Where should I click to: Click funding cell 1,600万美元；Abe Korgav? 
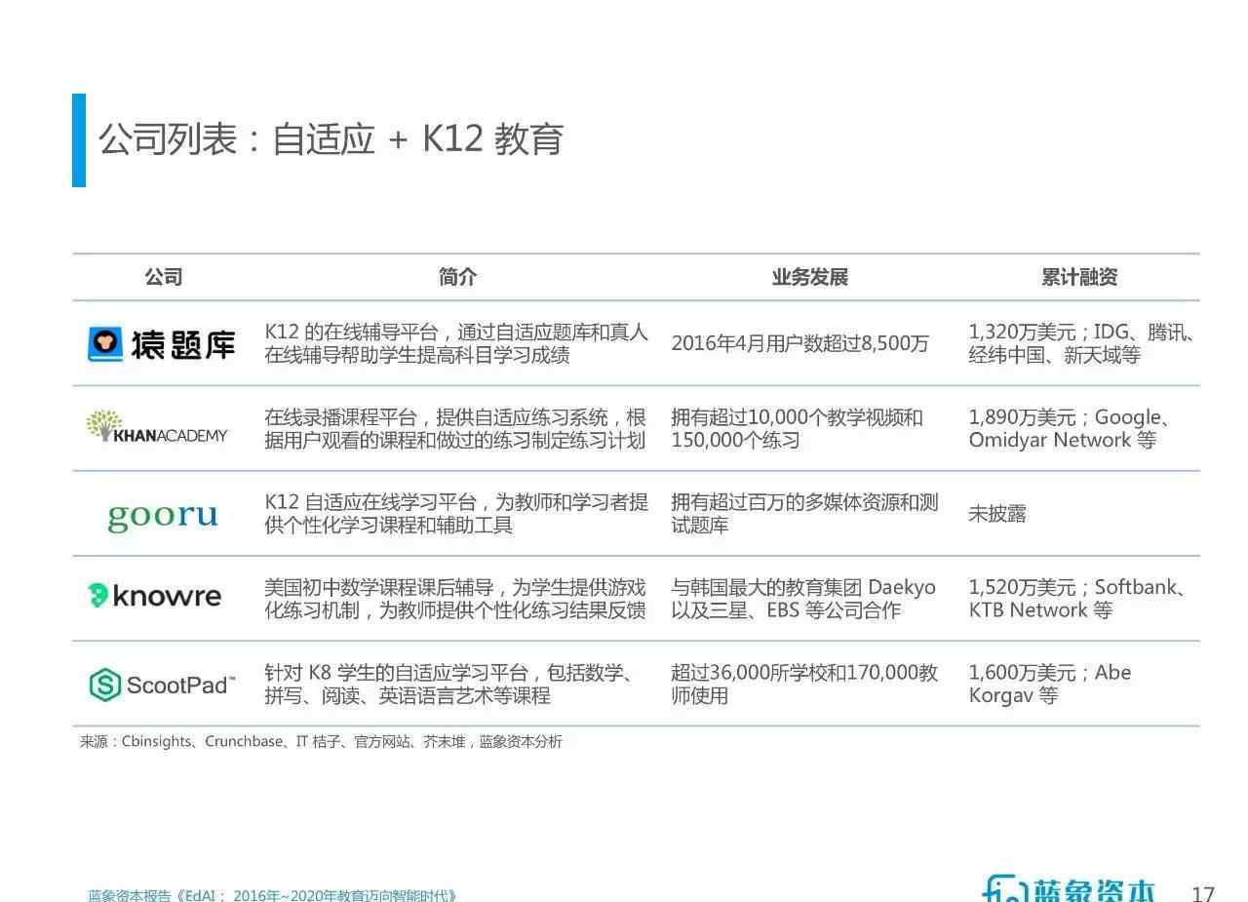tap(1050, 685)
